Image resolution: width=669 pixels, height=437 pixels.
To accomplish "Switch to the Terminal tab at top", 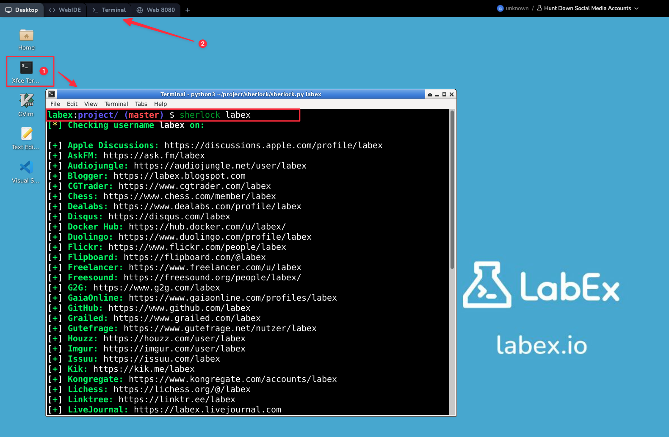I will (109, 10).
